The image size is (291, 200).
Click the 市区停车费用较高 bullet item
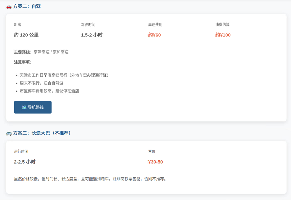(49, 91)
